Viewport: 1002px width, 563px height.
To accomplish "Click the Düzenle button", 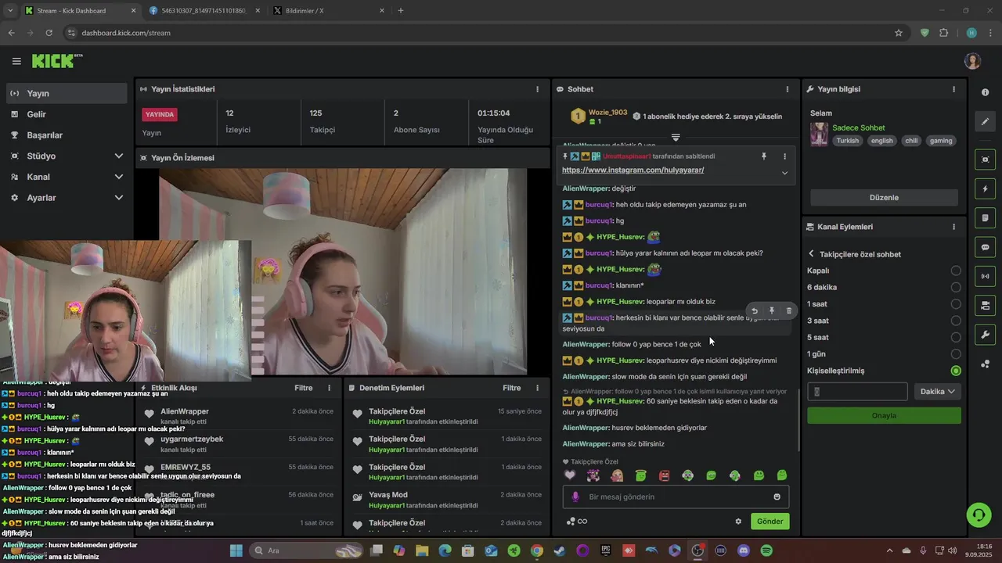I will click(x=884, y=198).
